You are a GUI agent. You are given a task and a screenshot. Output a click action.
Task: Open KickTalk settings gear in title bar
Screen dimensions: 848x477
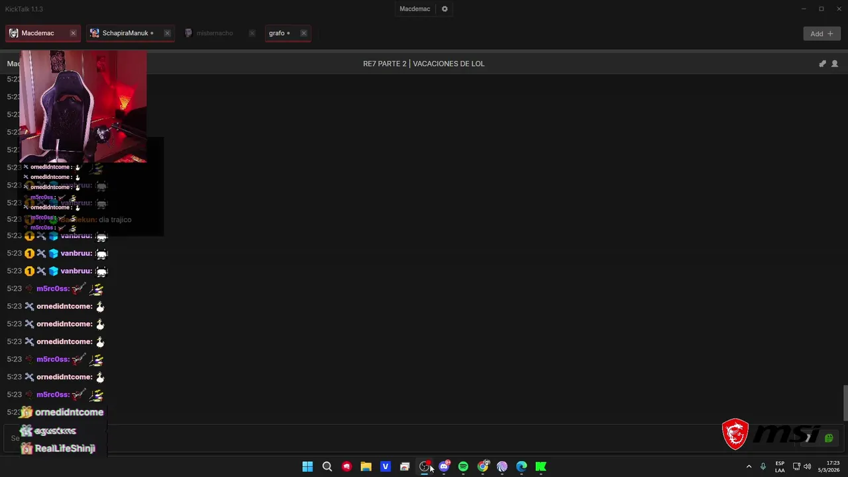point(445,9)
